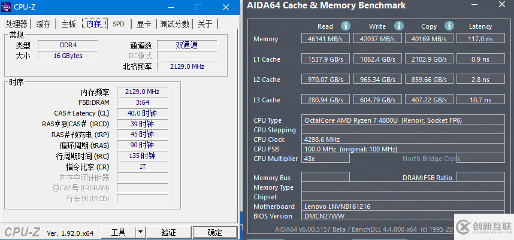This screenshot has height=240, width=514.
Task: Click the 确定 button
Action: tap(214, 232)
